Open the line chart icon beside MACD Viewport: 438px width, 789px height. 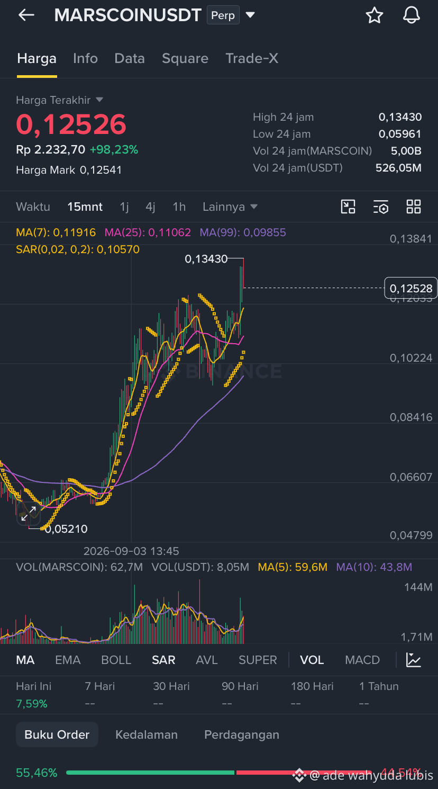[x=414, y=660]
